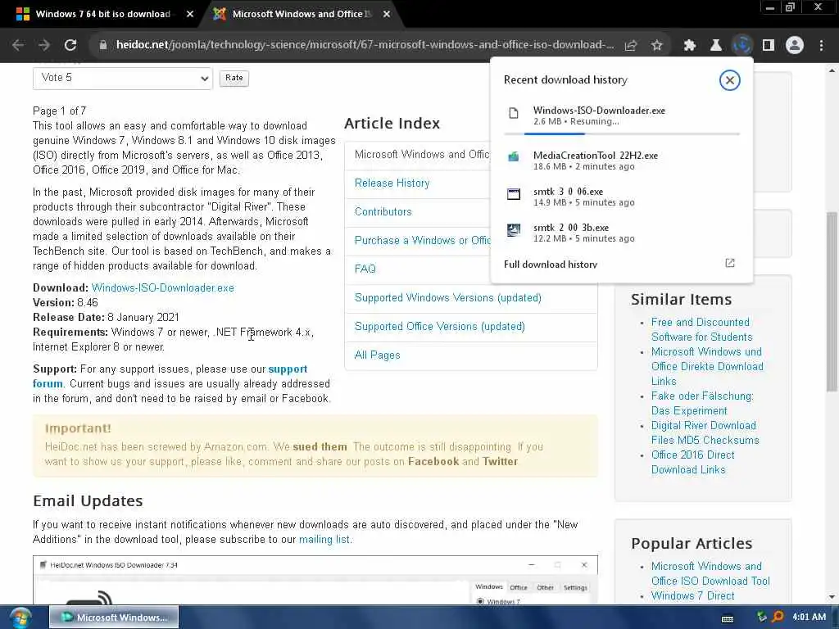Click the page vertical scrollbar thumb
This screenshot has height=629, width=839.
point(832,302)
